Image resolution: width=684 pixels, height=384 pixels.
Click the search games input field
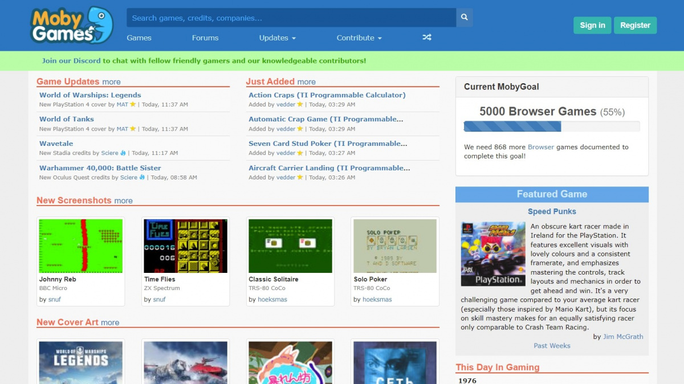click(291, 18)
